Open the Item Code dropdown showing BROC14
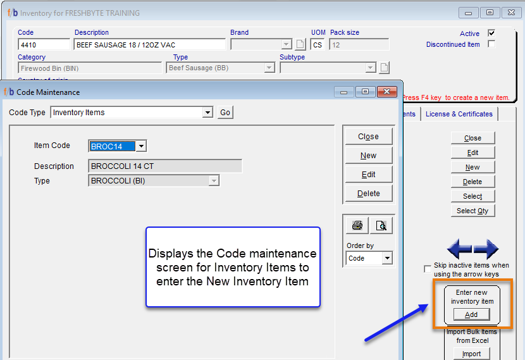 click(141, 146)
